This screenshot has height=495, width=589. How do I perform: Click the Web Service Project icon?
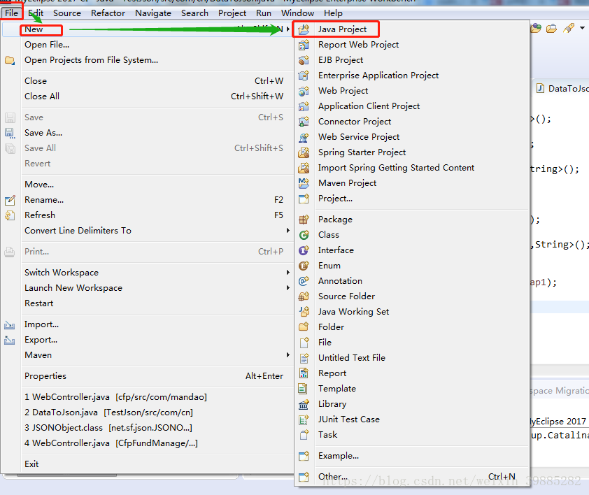304,137
